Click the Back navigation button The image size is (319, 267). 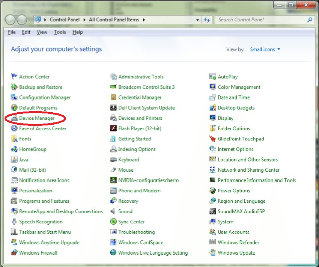11,20
